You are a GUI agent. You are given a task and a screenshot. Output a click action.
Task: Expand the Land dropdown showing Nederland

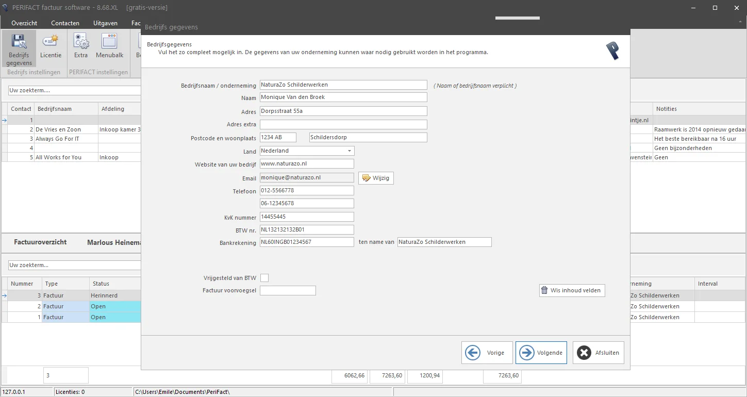pos(307,151)
